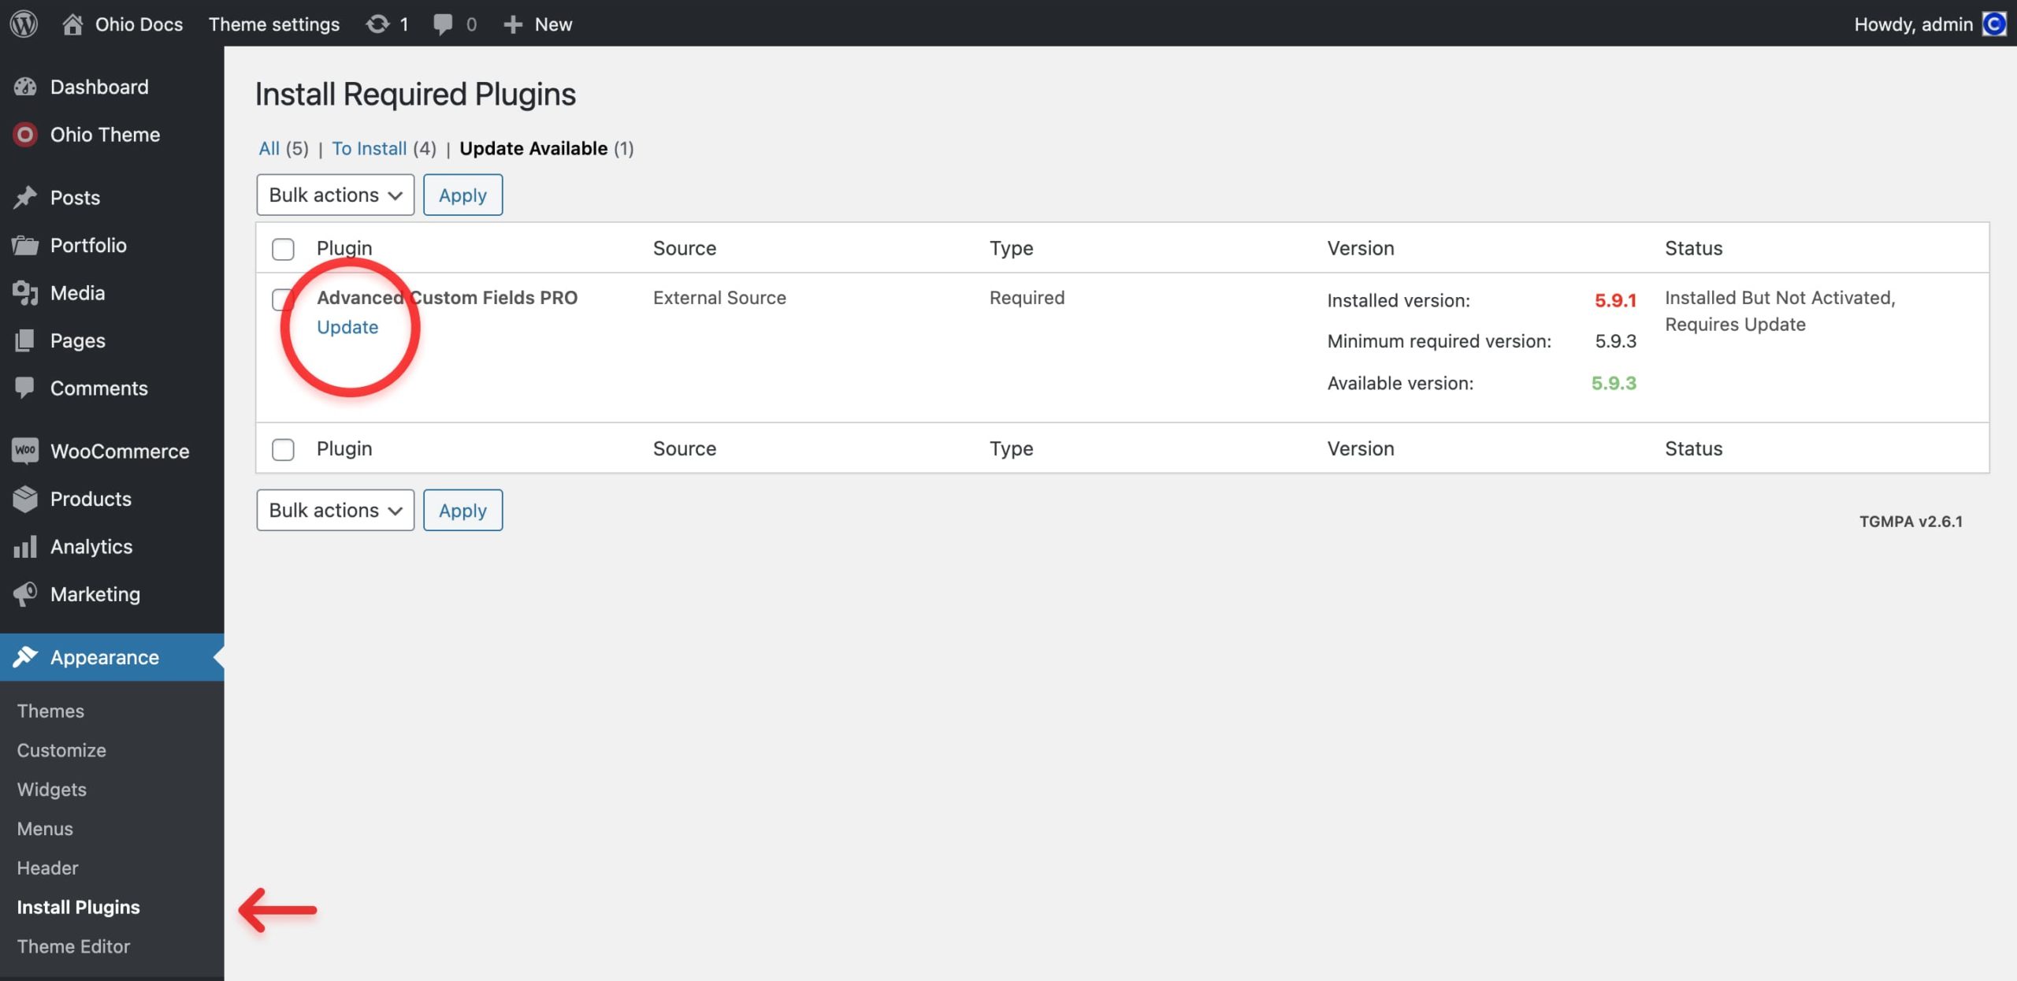Switch to the To Install filter tab
This screenshot has height=981, width=2017.
369,148
